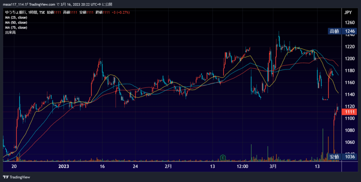
Task: Click the 20 date marker on time axis
Action: pyautogui.click(x=14, y=166)
